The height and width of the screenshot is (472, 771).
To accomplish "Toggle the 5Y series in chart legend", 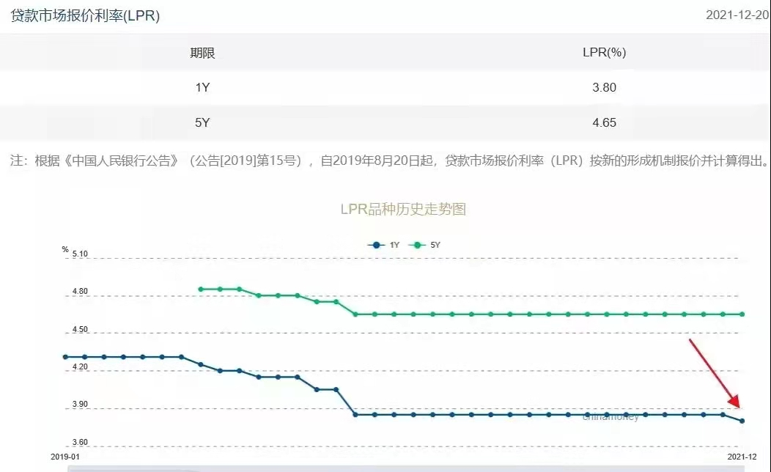I will point(424,245).
